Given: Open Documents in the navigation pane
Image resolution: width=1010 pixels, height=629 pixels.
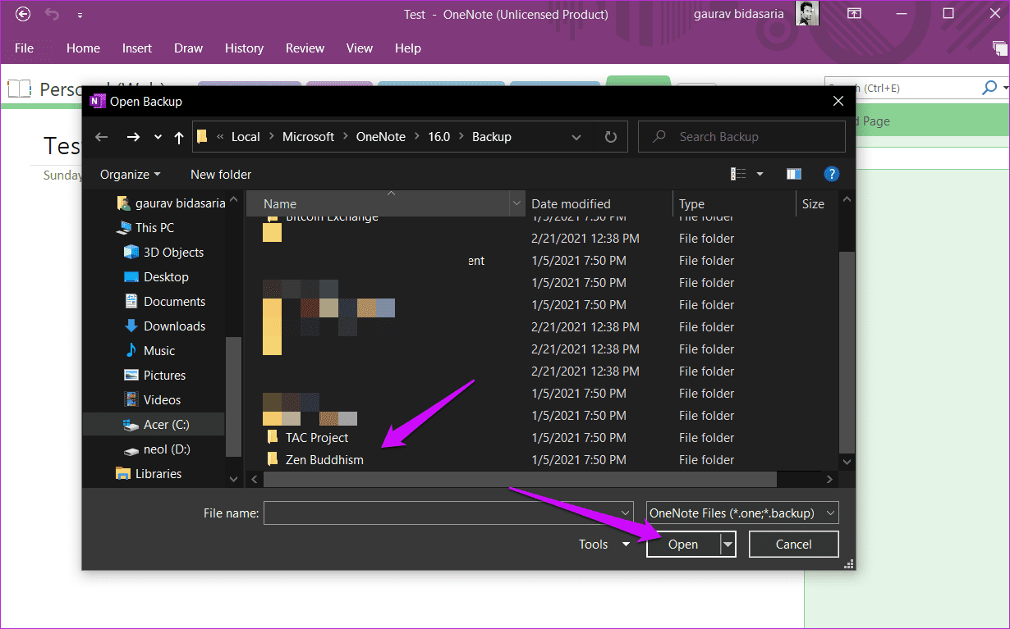Looking at the screenshot, I should click(x=164, y=301).
